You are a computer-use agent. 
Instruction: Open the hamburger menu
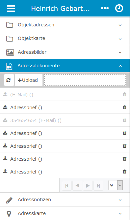point(11,9)
